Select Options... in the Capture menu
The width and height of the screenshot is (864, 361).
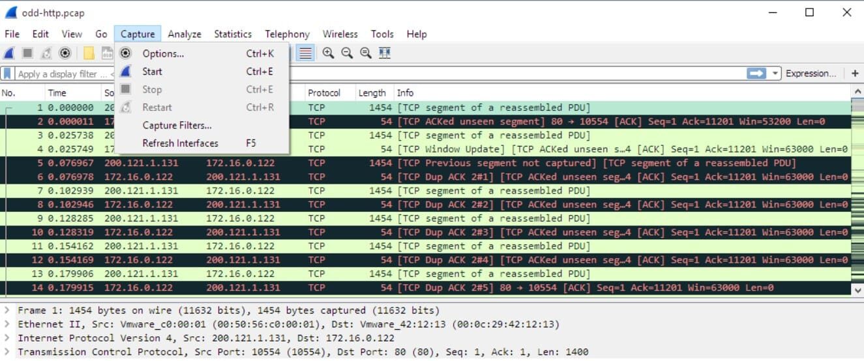point(202,53)
